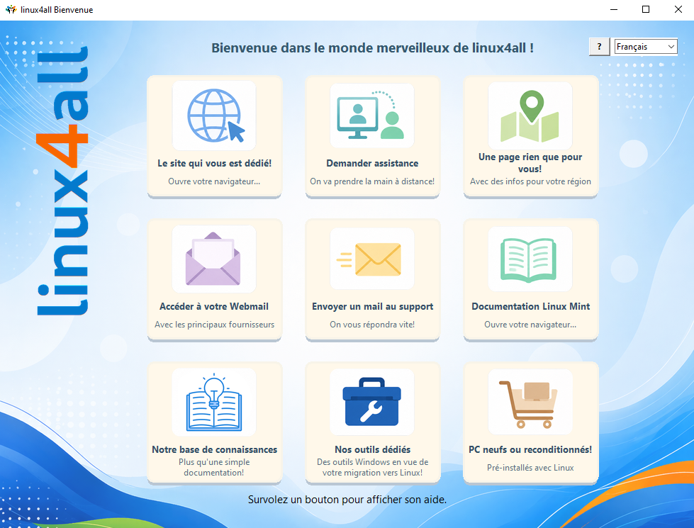Select 'Demander assistance' title
694x528 pixels.
[x=372, y=163]
